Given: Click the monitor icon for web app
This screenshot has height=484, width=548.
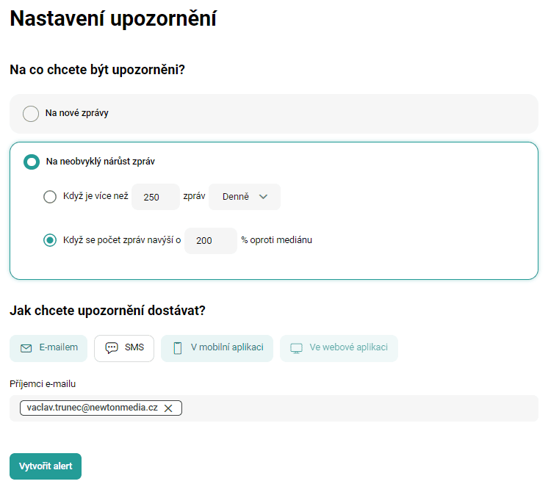Looking at the screenshot, I should [296, 348].
